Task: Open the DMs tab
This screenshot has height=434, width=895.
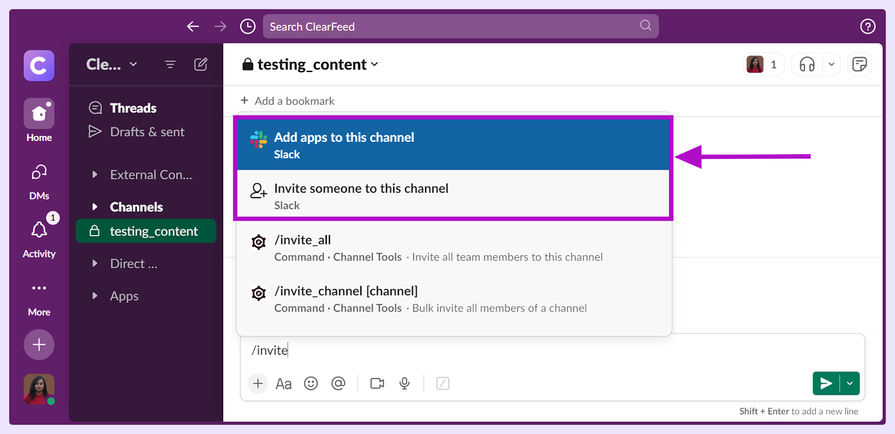Action: pos(39,182)
